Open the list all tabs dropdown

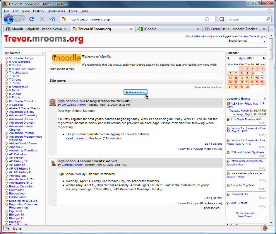(271, 29)
